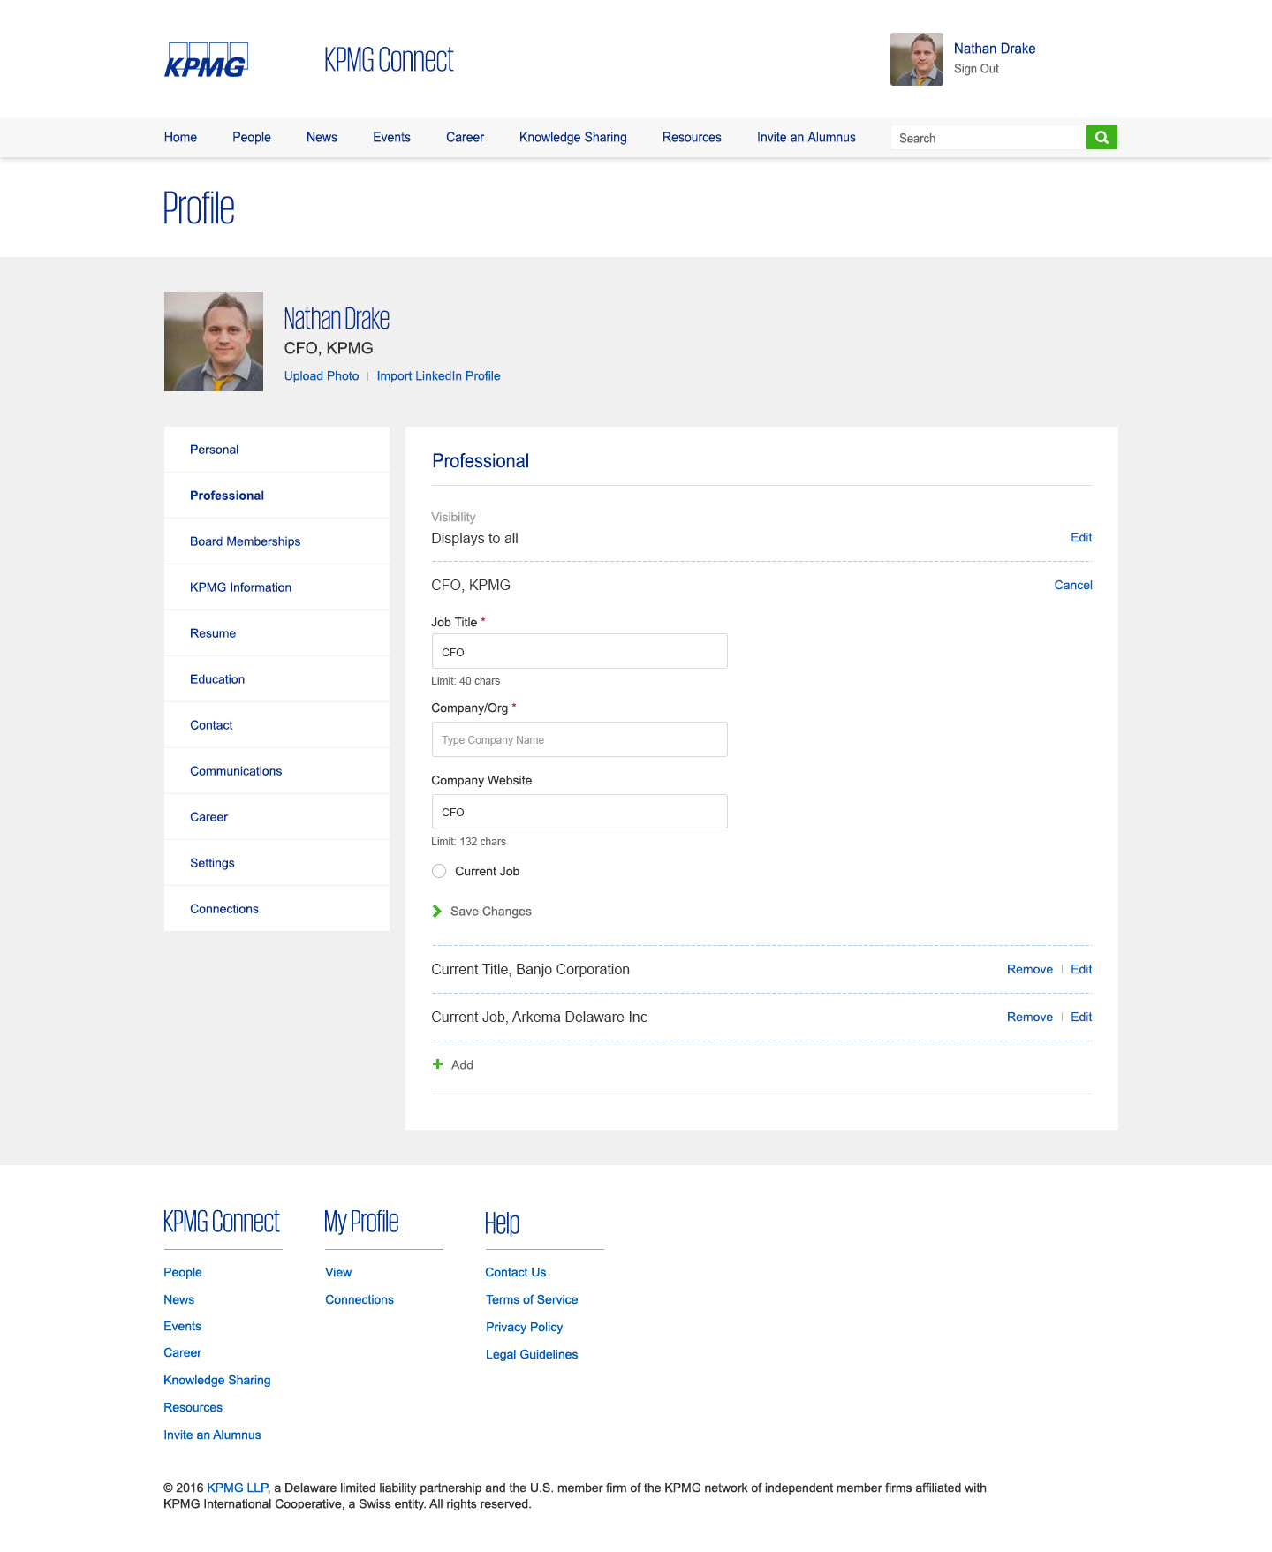1272x1552 pixels.
Task: Select Invite an Alumnus in navigation
Action: coord(806,138)
